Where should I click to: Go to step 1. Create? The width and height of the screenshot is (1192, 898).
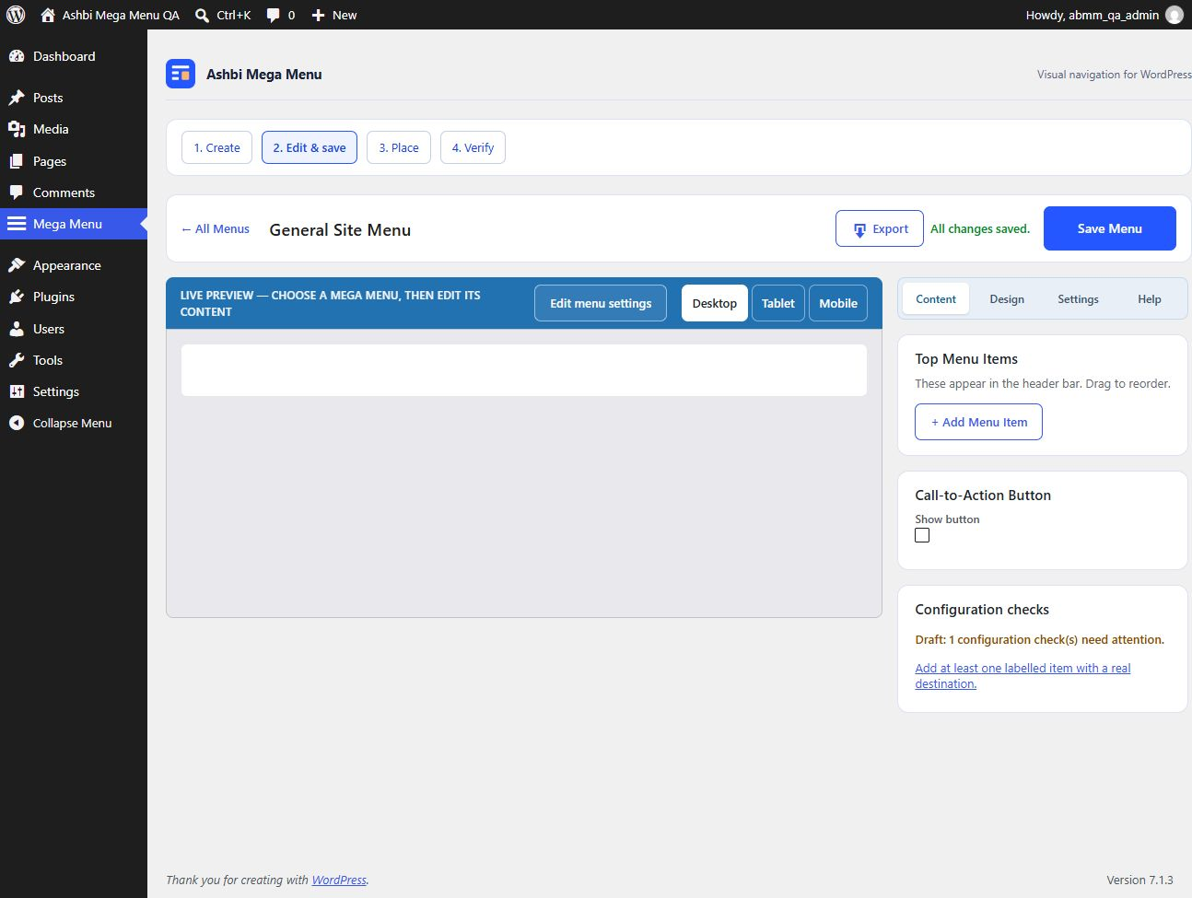coord(216,147)
